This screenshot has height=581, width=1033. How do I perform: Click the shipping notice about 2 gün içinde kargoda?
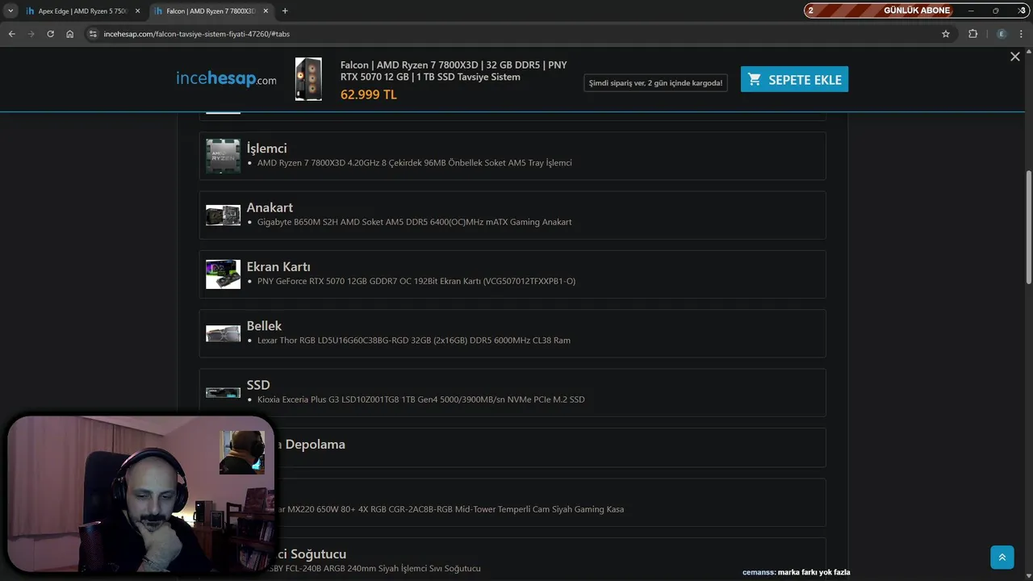pos(655,82)
